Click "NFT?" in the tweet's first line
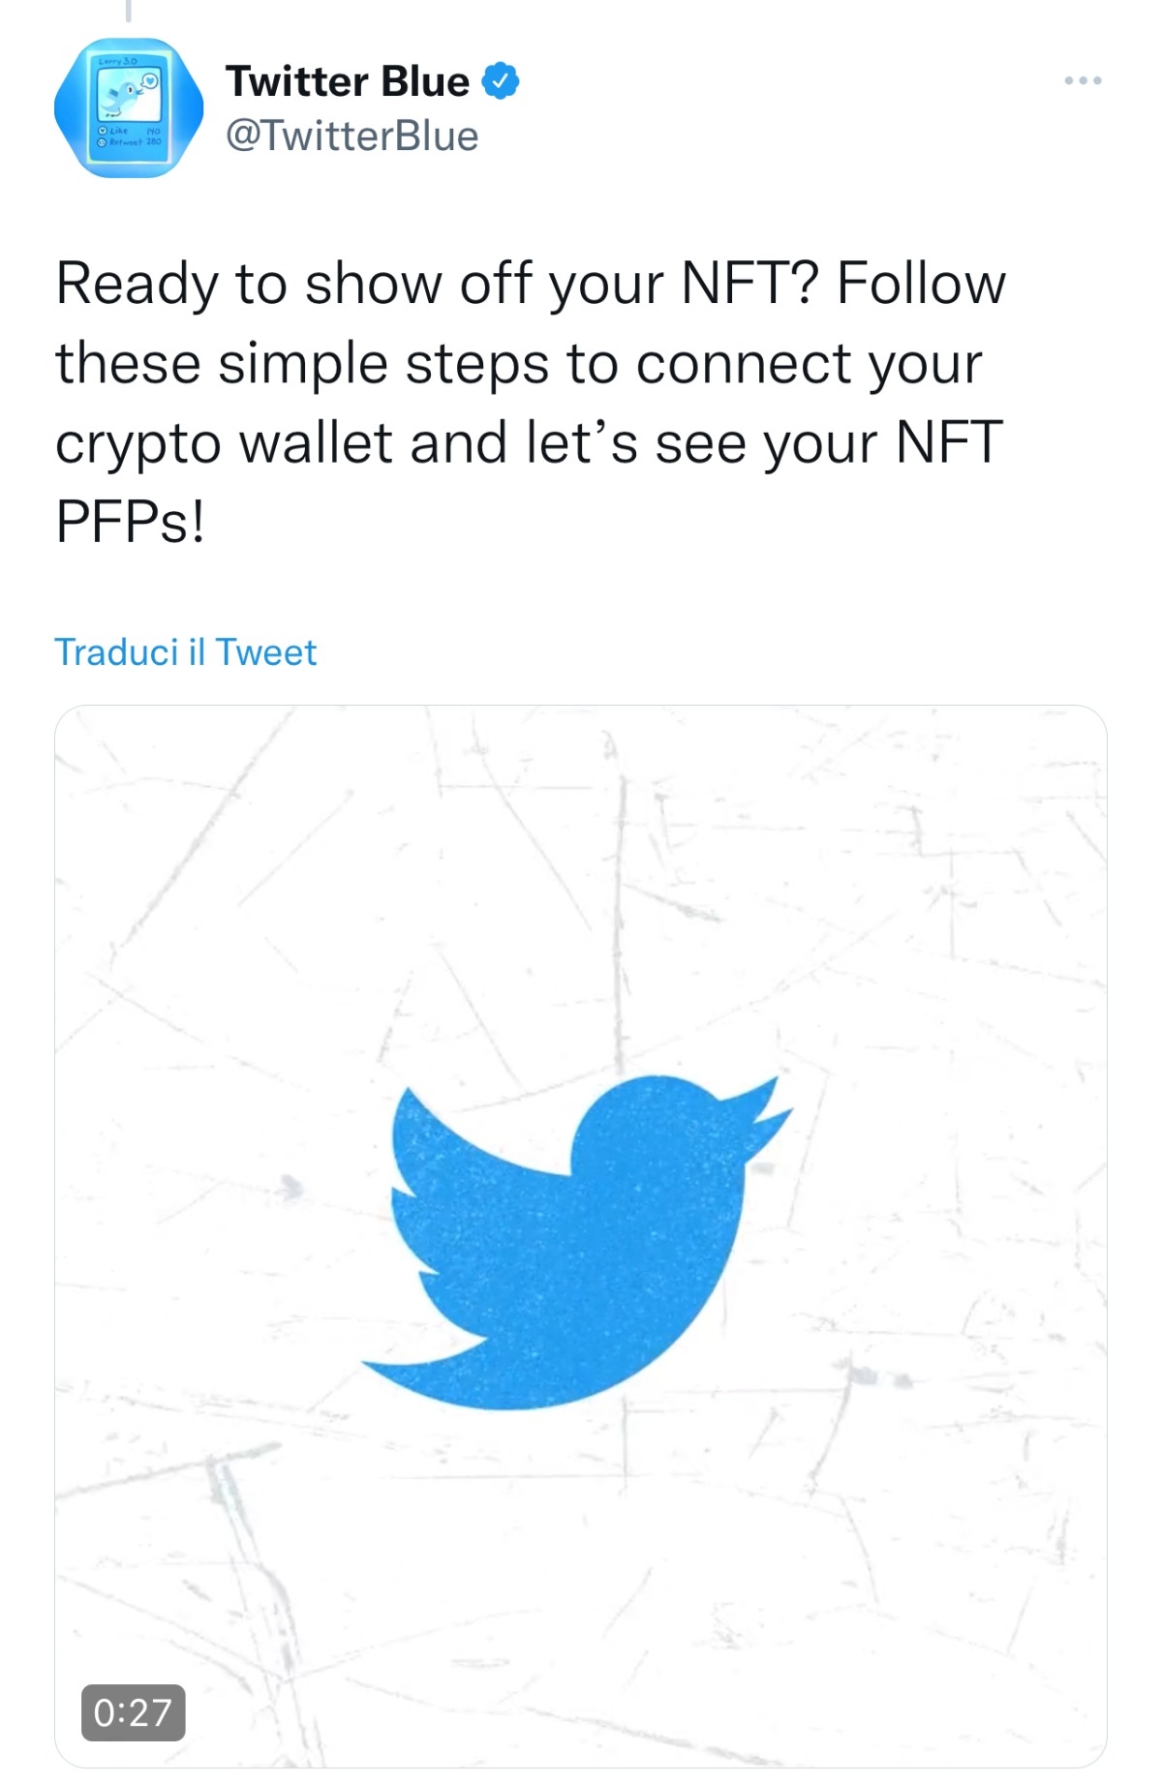The height and width of the screenshot is (1783, 1162). pyautogui.click(x=750, y=285)
